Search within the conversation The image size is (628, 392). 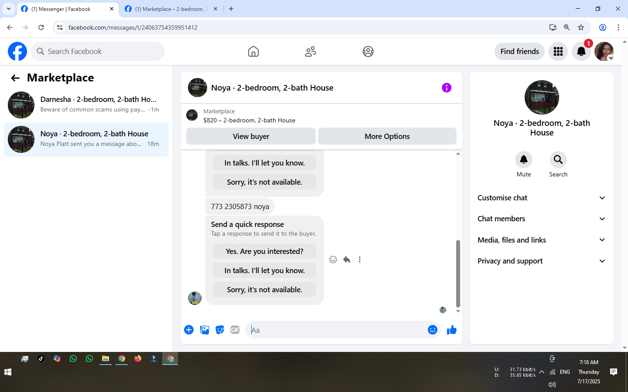[x=558, y=160]
